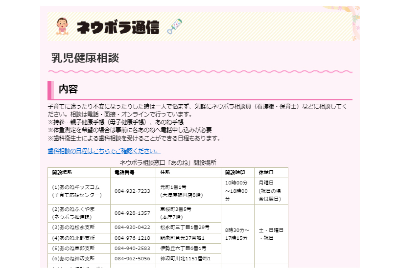Open the 歯科相談の日程 link
This screenshot has height=274, width=399.
coord(104,151)
